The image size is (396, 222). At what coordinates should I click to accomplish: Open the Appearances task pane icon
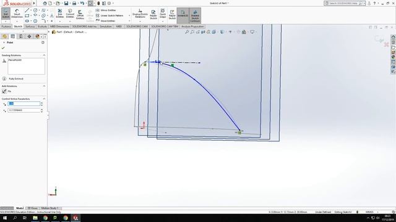coord(394,57)
